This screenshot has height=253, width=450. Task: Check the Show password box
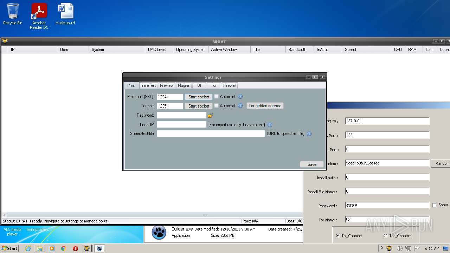pos(435,205)
